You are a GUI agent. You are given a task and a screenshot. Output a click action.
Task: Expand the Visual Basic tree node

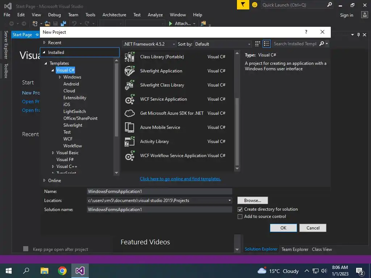53,153
